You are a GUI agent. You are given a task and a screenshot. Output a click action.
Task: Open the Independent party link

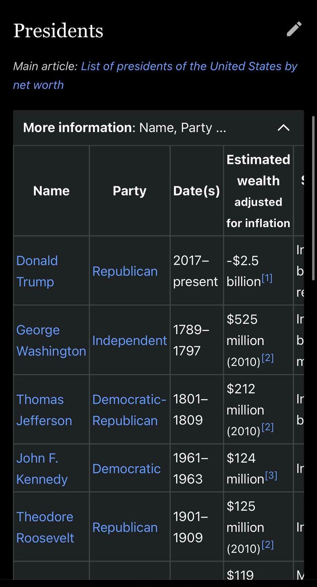[130, 340]
